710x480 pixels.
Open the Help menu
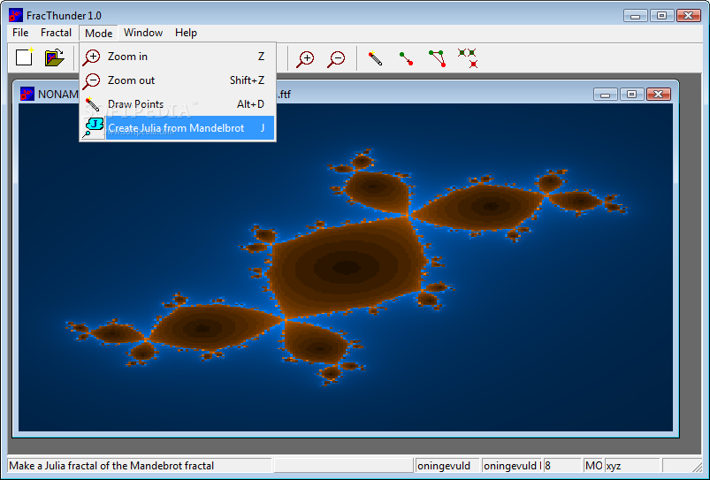coord(186,33)
